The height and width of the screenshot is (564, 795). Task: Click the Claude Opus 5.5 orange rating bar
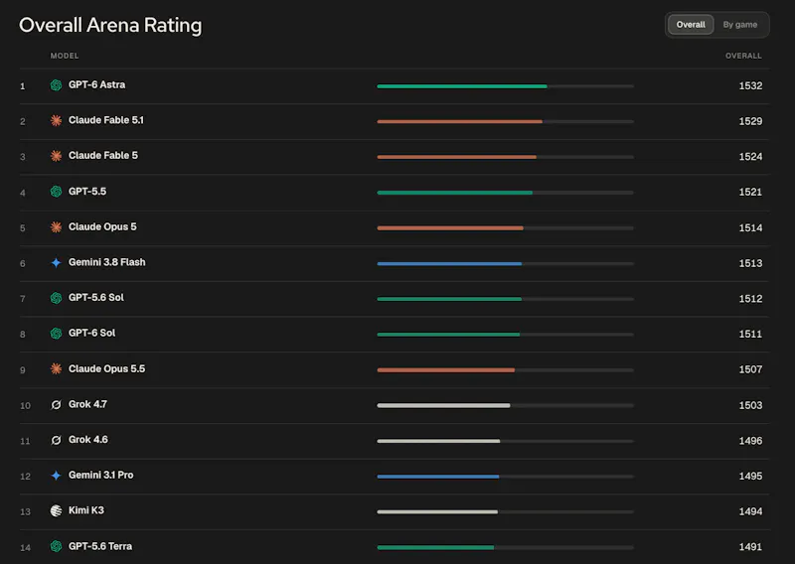pyautogui.click(x=445, y=370)
